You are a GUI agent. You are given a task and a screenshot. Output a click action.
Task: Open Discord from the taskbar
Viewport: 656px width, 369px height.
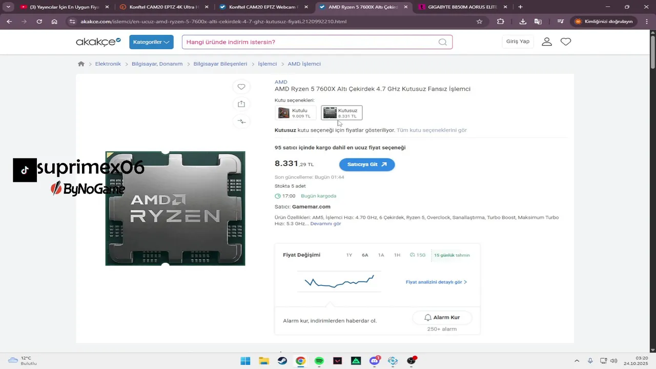tap(375, 361)
